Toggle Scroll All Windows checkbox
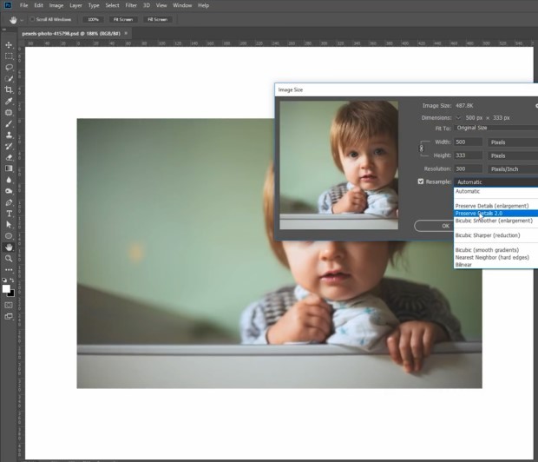The image size is (538, 462). 32,19
